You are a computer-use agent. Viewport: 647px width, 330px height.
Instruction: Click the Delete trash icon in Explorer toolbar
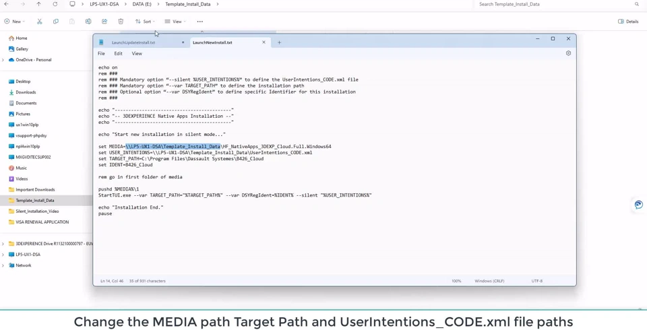pos(121,22)
